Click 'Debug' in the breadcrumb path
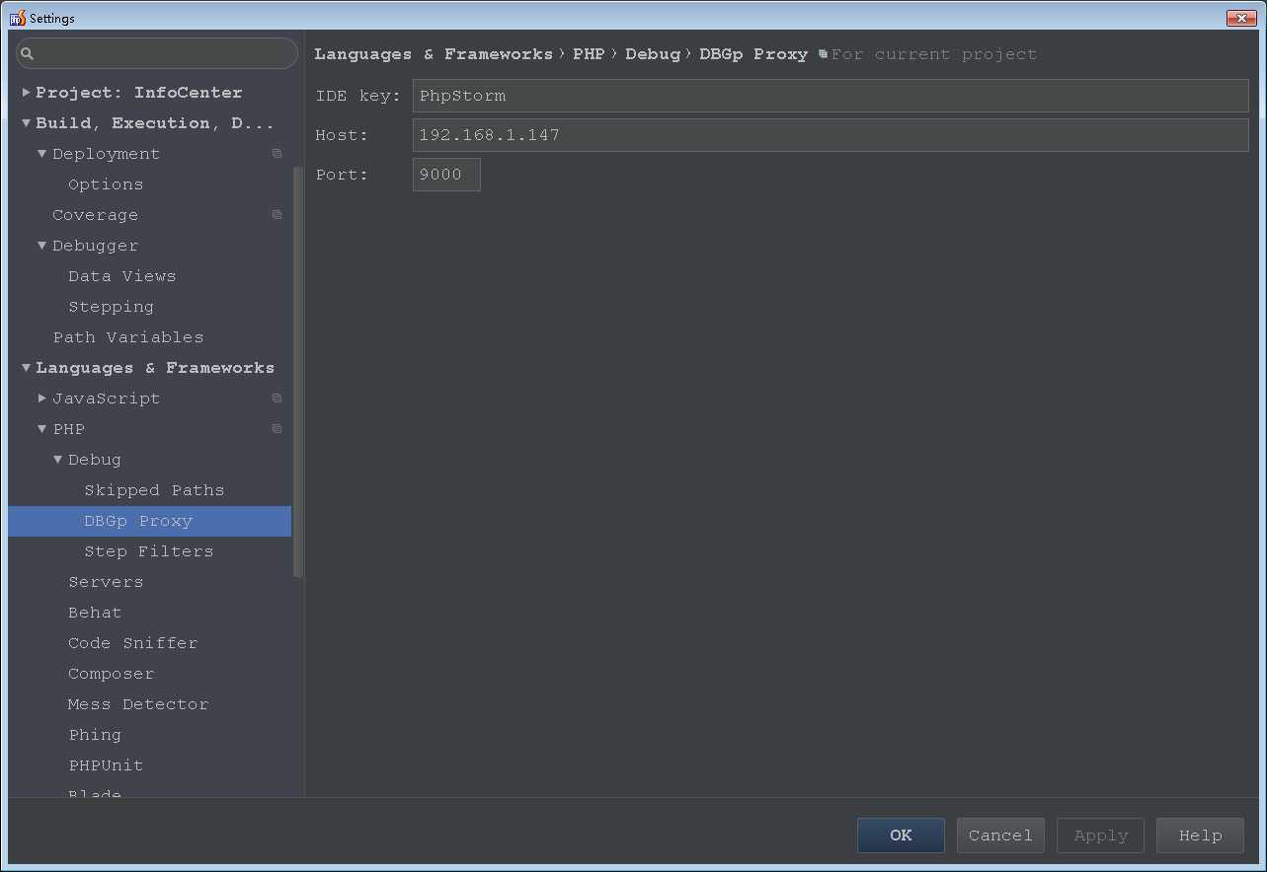 pyautogui.click(x=653, y=54)
